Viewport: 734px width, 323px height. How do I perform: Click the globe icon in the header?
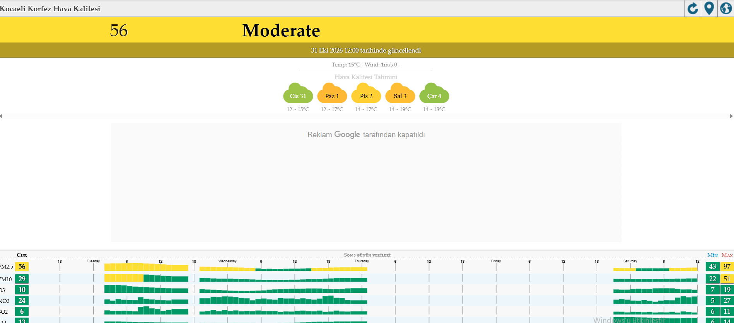[x=725, y=8]
